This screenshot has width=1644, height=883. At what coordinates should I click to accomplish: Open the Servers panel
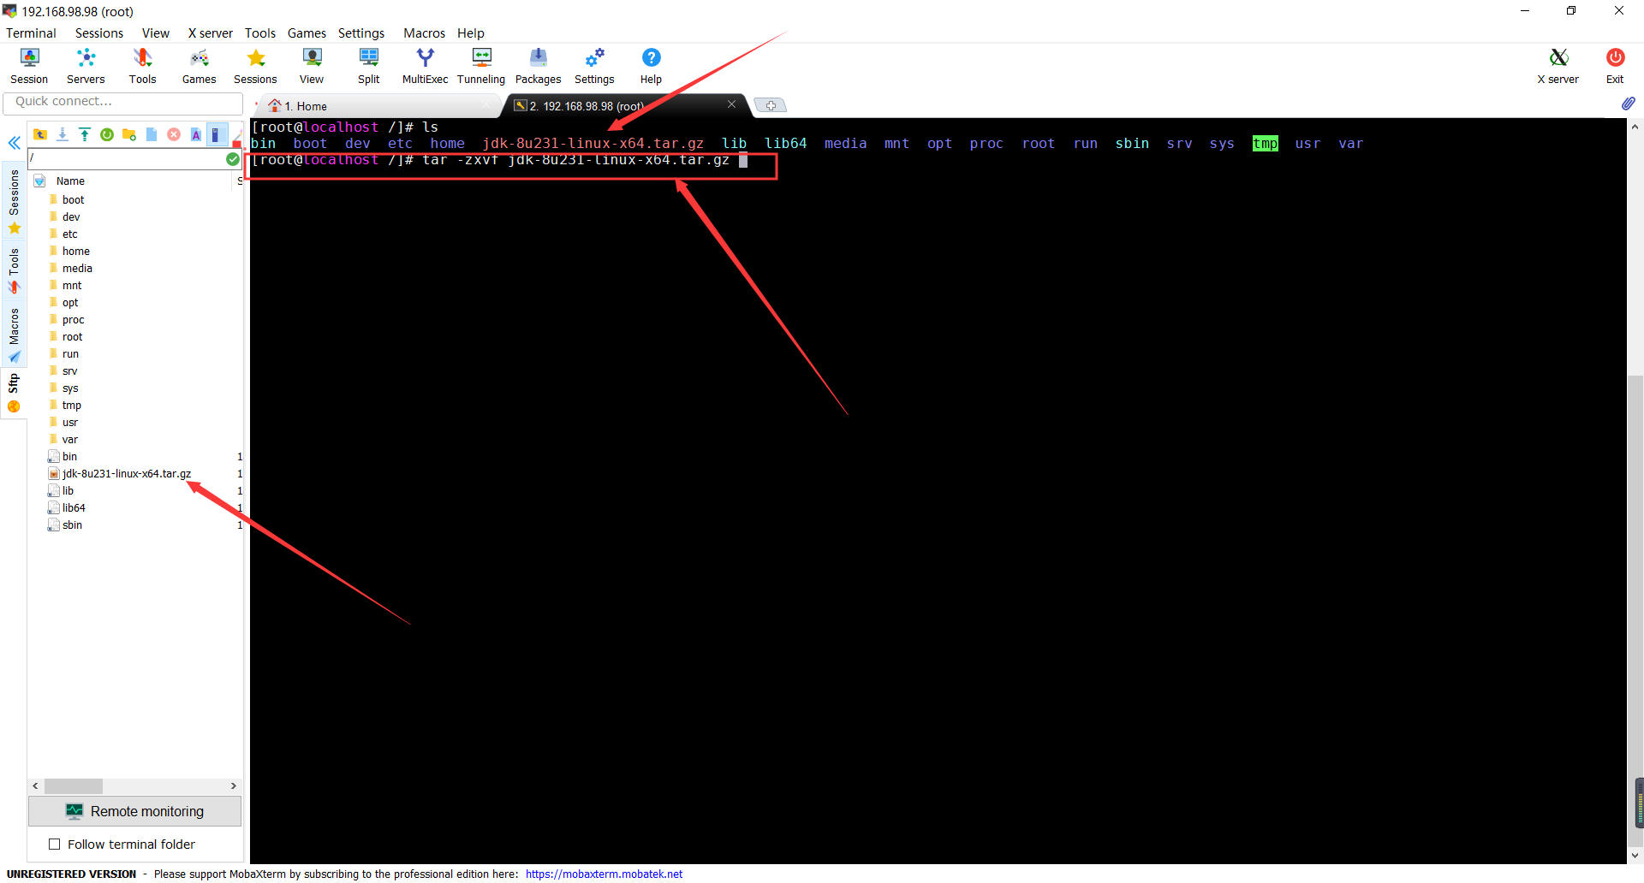[85, 64]
